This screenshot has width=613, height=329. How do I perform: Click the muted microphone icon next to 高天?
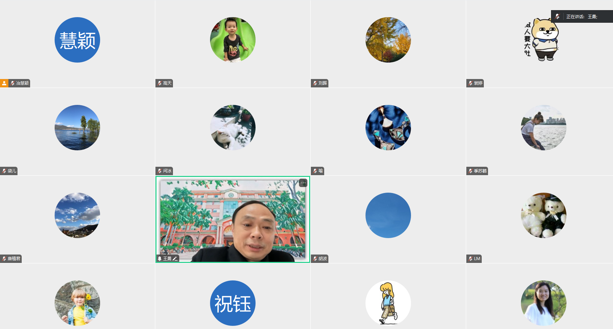click(159, 83)
